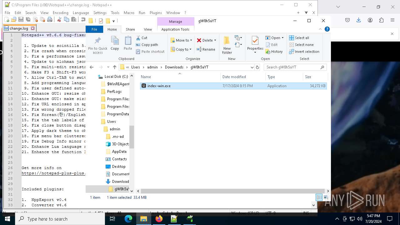400x225 pixels.
Task: Click the Close file icon in Notepad++ toolbar
Action: 35,20
